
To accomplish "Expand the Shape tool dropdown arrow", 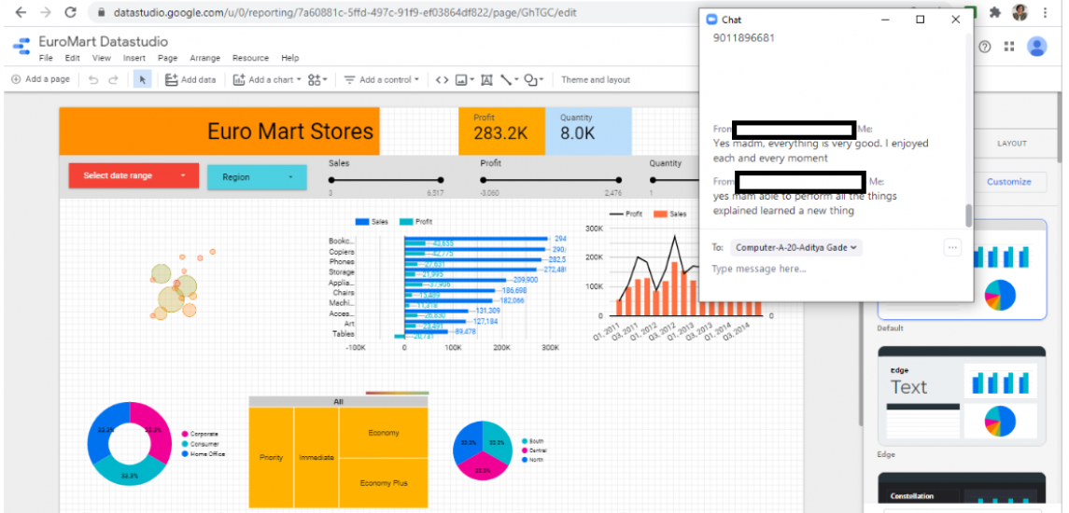I will point(542,80).
